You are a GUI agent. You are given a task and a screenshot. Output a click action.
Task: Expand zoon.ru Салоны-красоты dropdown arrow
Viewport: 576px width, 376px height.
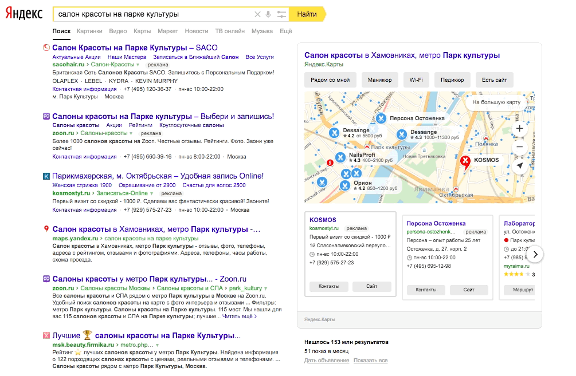[131, 133]
